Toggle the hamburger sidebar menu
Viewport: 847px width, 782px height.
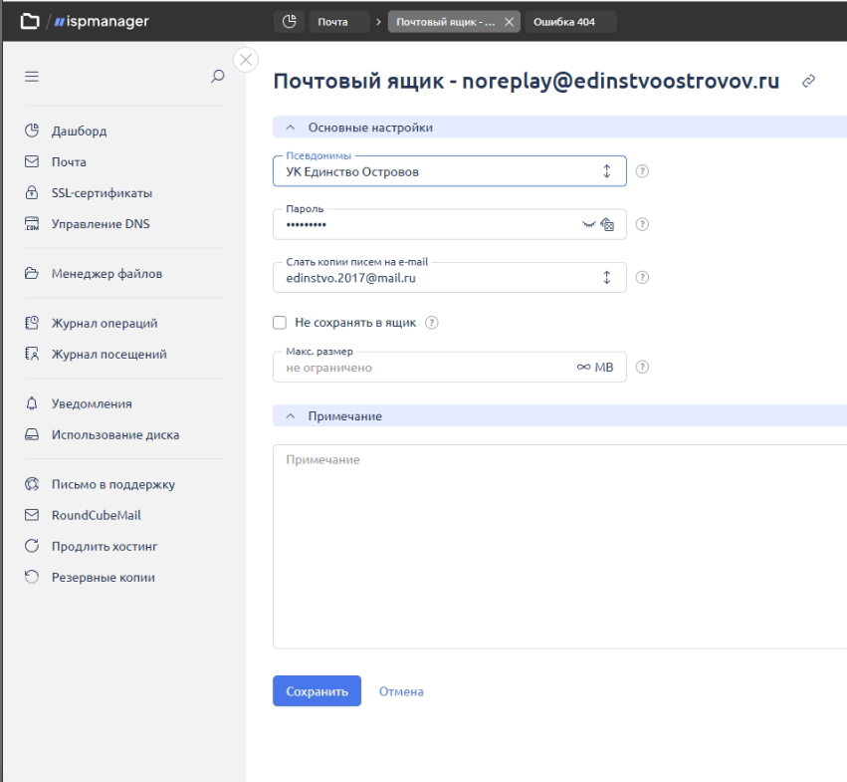point(32,77)
